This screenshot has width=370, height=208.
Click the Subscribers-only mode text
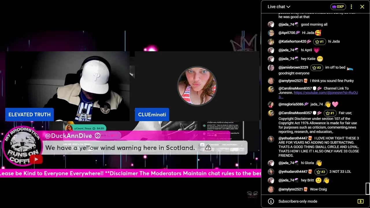coord(298,201)
